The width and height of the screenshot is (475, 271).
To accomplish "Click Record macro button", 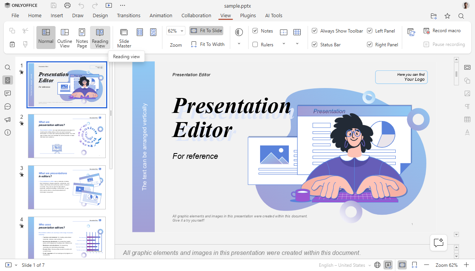I will click(442, 31).
